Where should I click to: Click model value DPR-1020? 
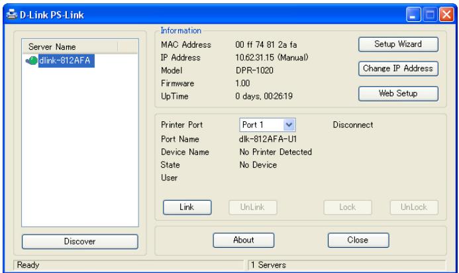pos(254,70)
